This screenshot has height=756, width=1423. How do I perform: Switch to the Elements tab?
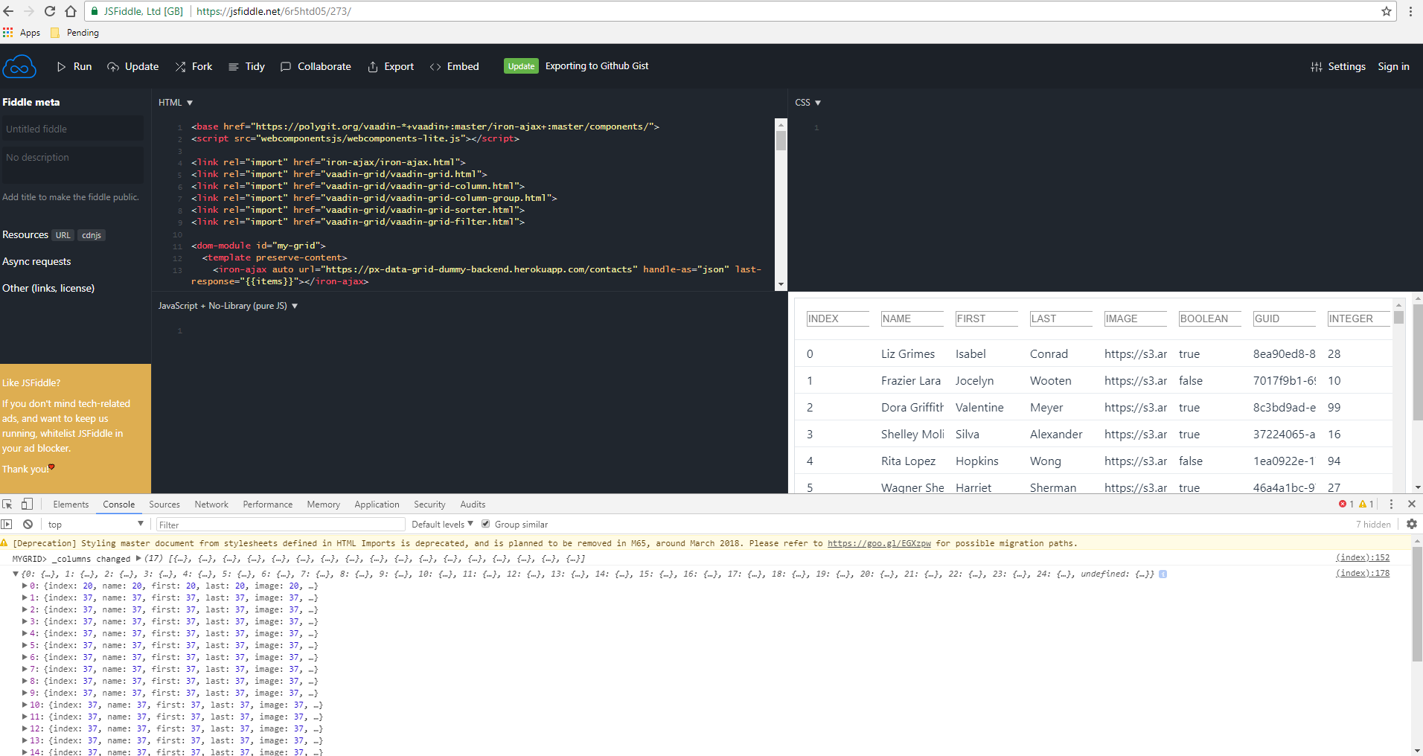(x=71, y=504)
